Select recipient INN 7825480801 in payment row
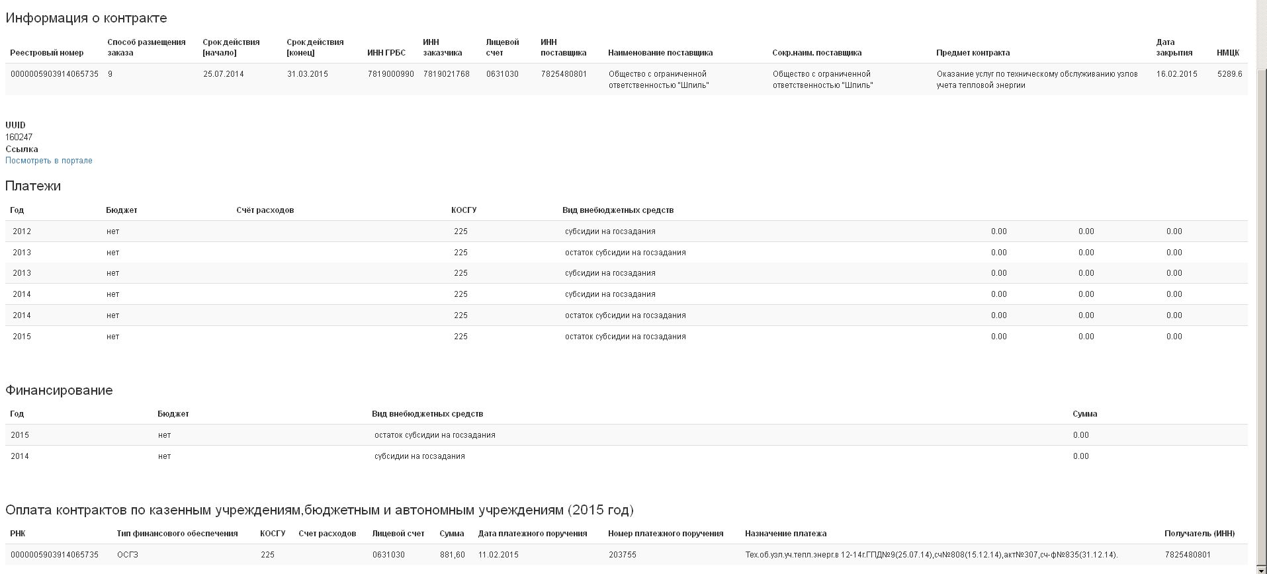The height and width of the screenshot is (574, 1267). (1188, 555)
